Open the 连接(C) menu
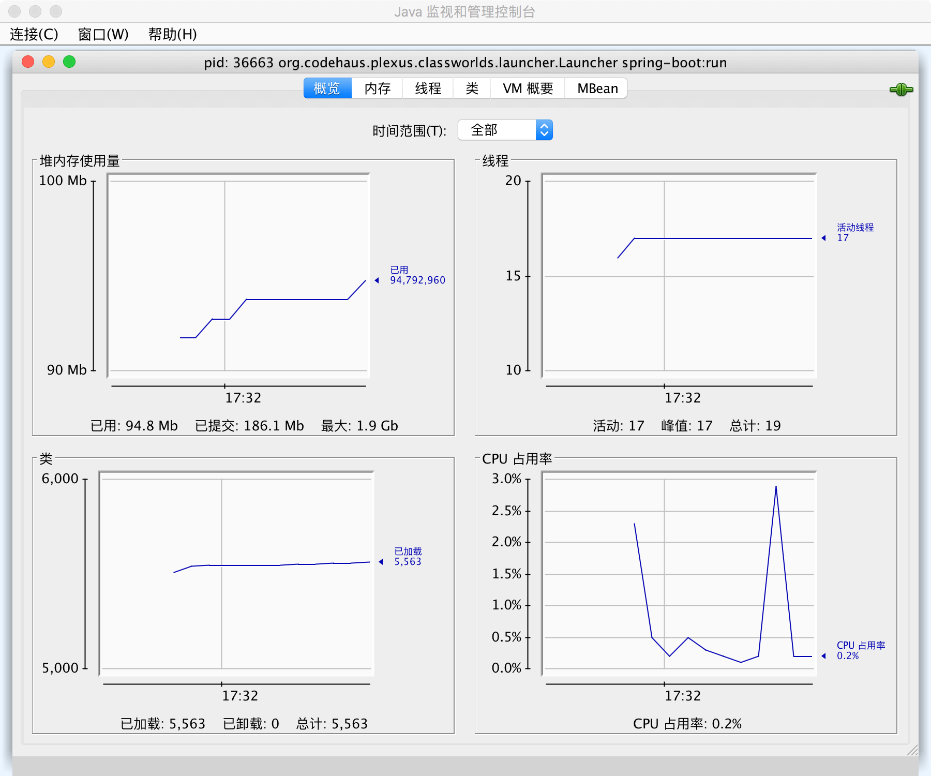The height and width of the screenshot is (776, 931). [x=34, y=34]
